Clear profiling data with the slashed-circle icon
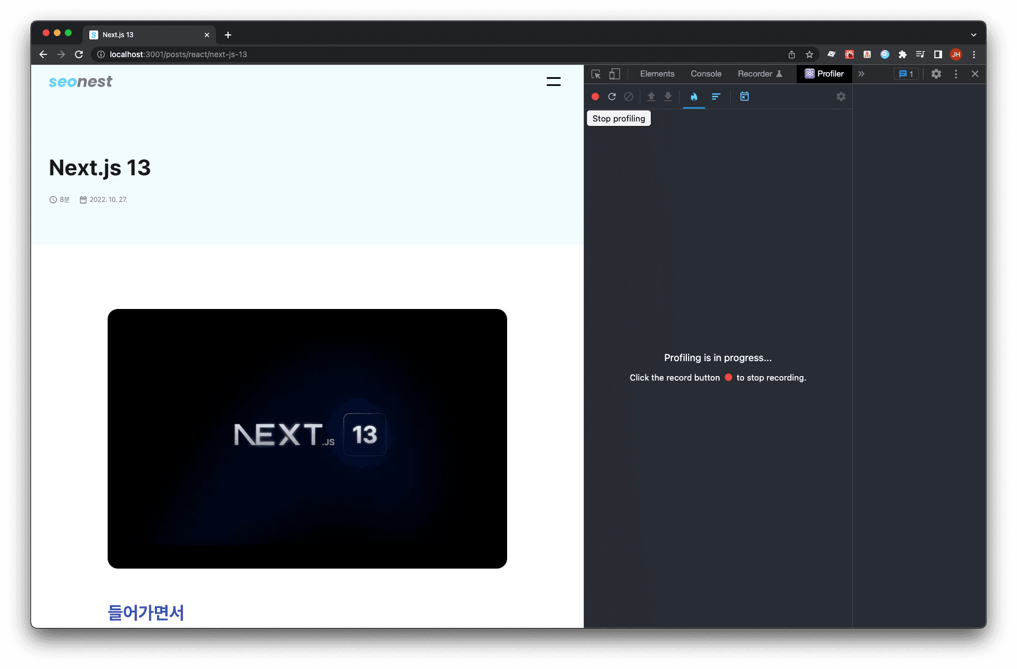This screenshot has width=1017, height=669. (x=629, y=97)
